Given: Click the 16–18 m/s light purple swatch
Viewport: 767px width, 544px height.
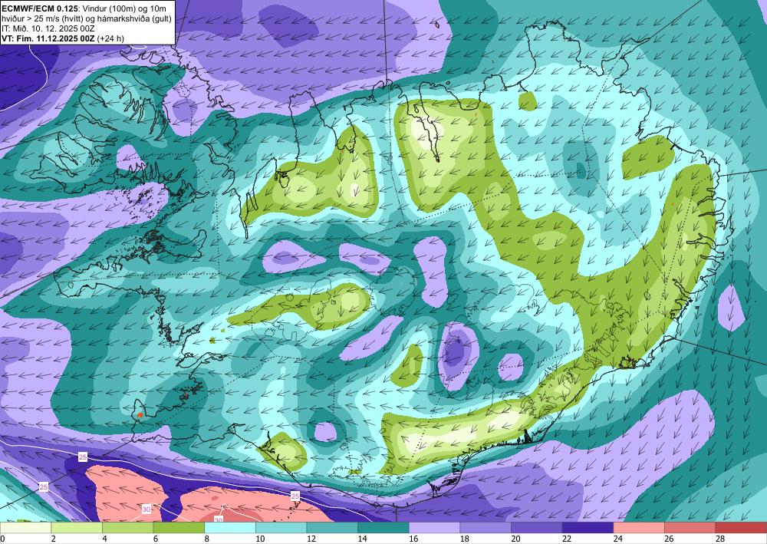Looking at the screenshot, I should 434,528.
